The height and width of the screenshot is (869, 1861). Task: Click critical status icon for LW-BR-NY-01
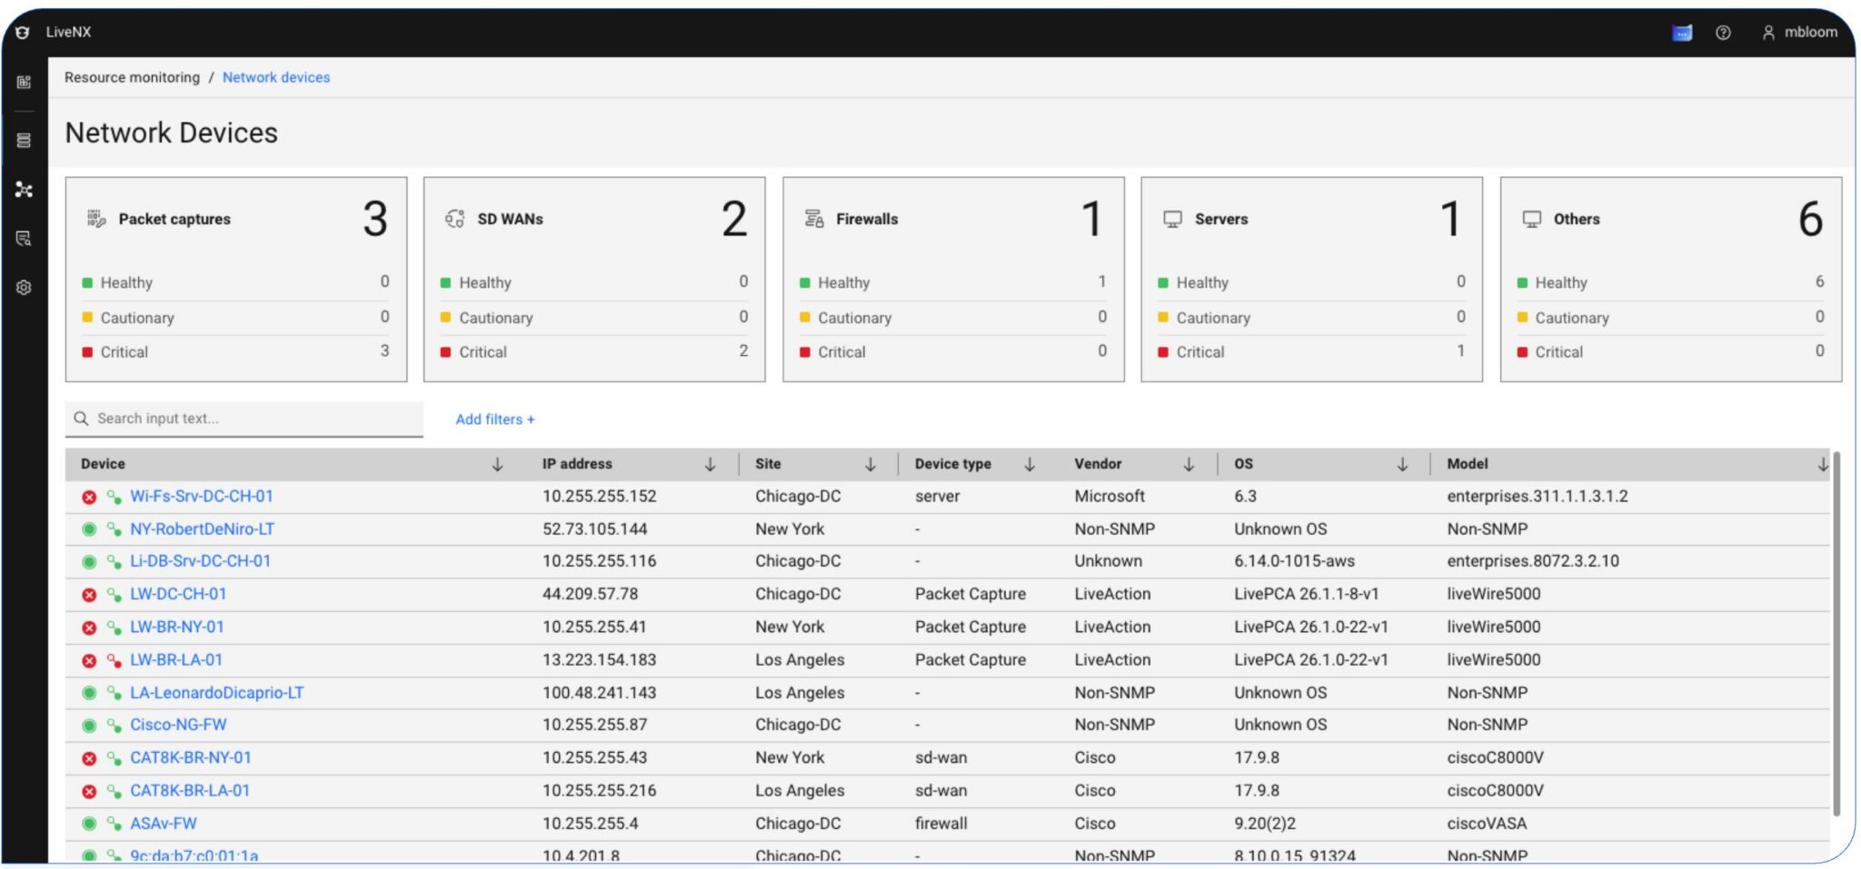(89, 627)
